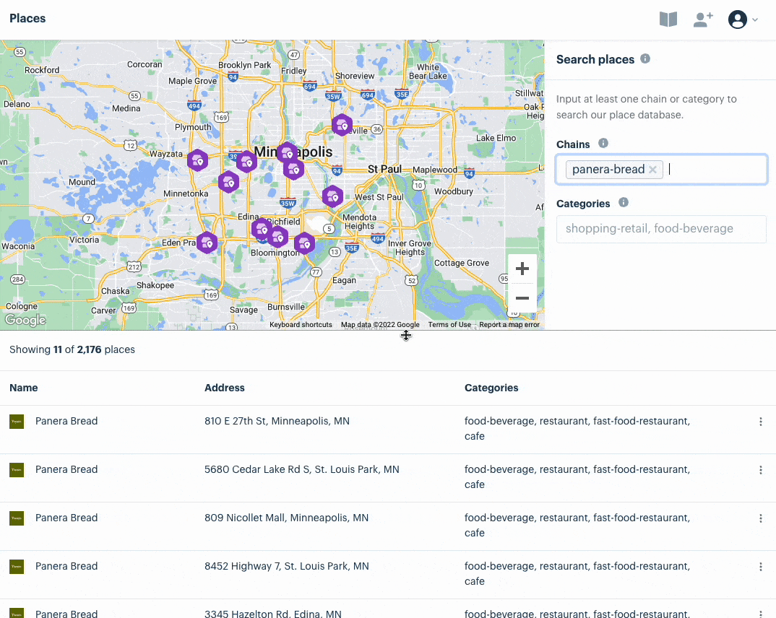Click Panera logo in 5680 Cedar Lake Rd row

tap(17, 470)
